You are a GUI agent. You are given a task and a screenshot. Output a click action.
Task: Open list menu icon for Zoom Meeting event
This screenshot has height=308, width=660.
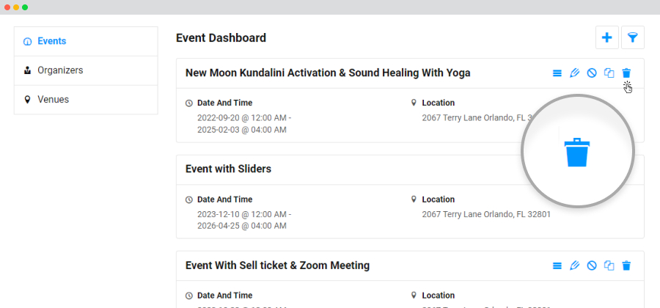tap(557, 266)
